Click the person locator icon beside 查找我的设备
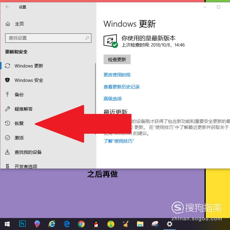The image size is (230, 230). point(7,152)
